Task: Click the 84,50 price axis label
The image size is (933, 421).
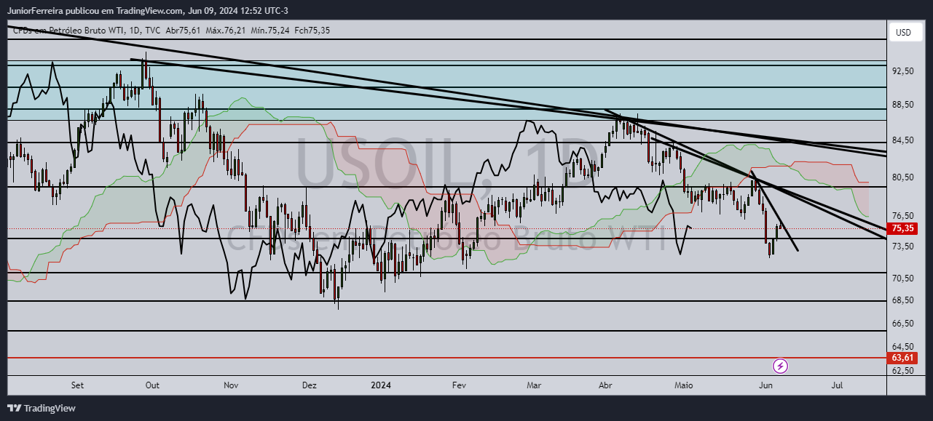Action: click(903, 140)
